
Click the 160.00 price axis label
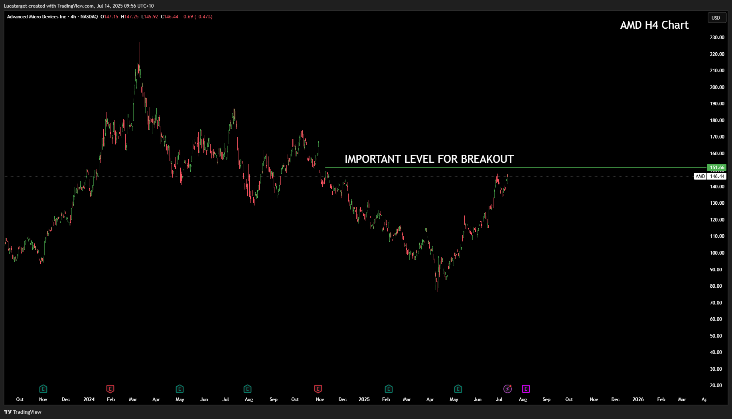pyautogui.click(x=717, y=154)
